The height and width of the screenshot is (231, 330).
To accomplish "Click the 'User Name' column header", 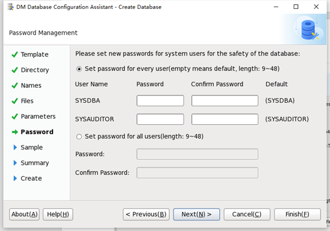I will coord(91,84).
